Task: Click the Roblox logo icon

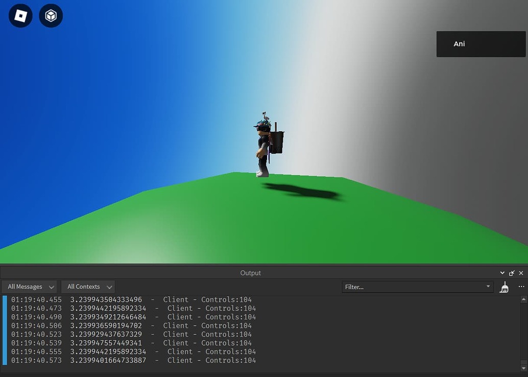Action: click(x=20, y=15)
